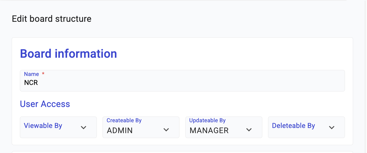The height and width of the screenshot is (153, 367).
Task: Click the chevron arrow beside Deleteable By
Action: (x=332, y=127)
